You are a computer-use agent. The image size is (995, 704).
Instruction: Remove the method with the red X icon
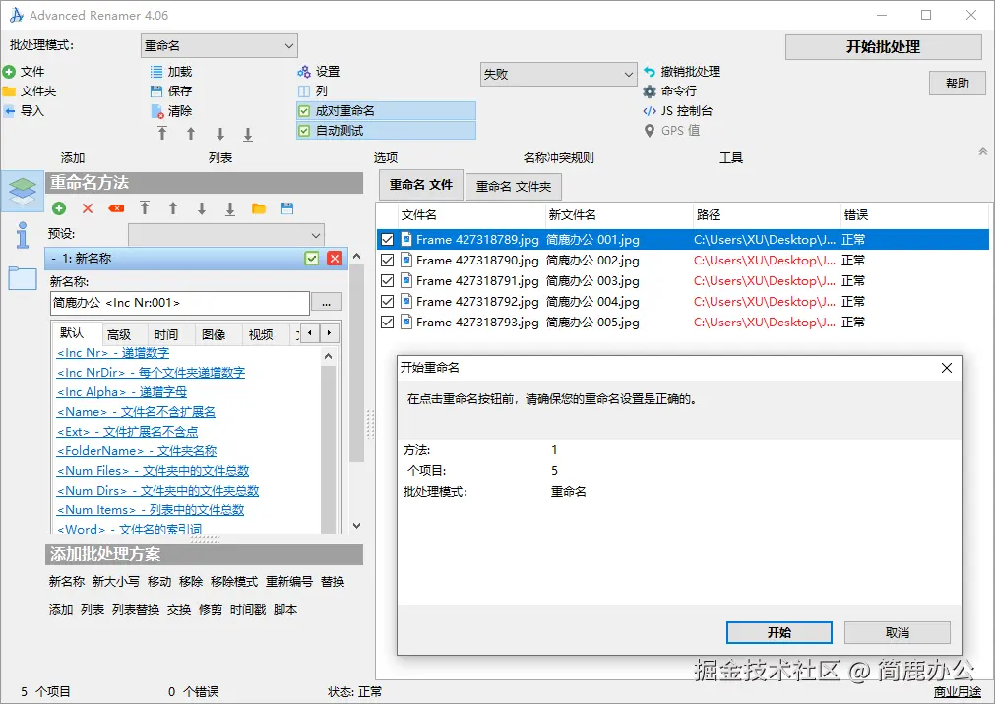click(x=88, y=208)
